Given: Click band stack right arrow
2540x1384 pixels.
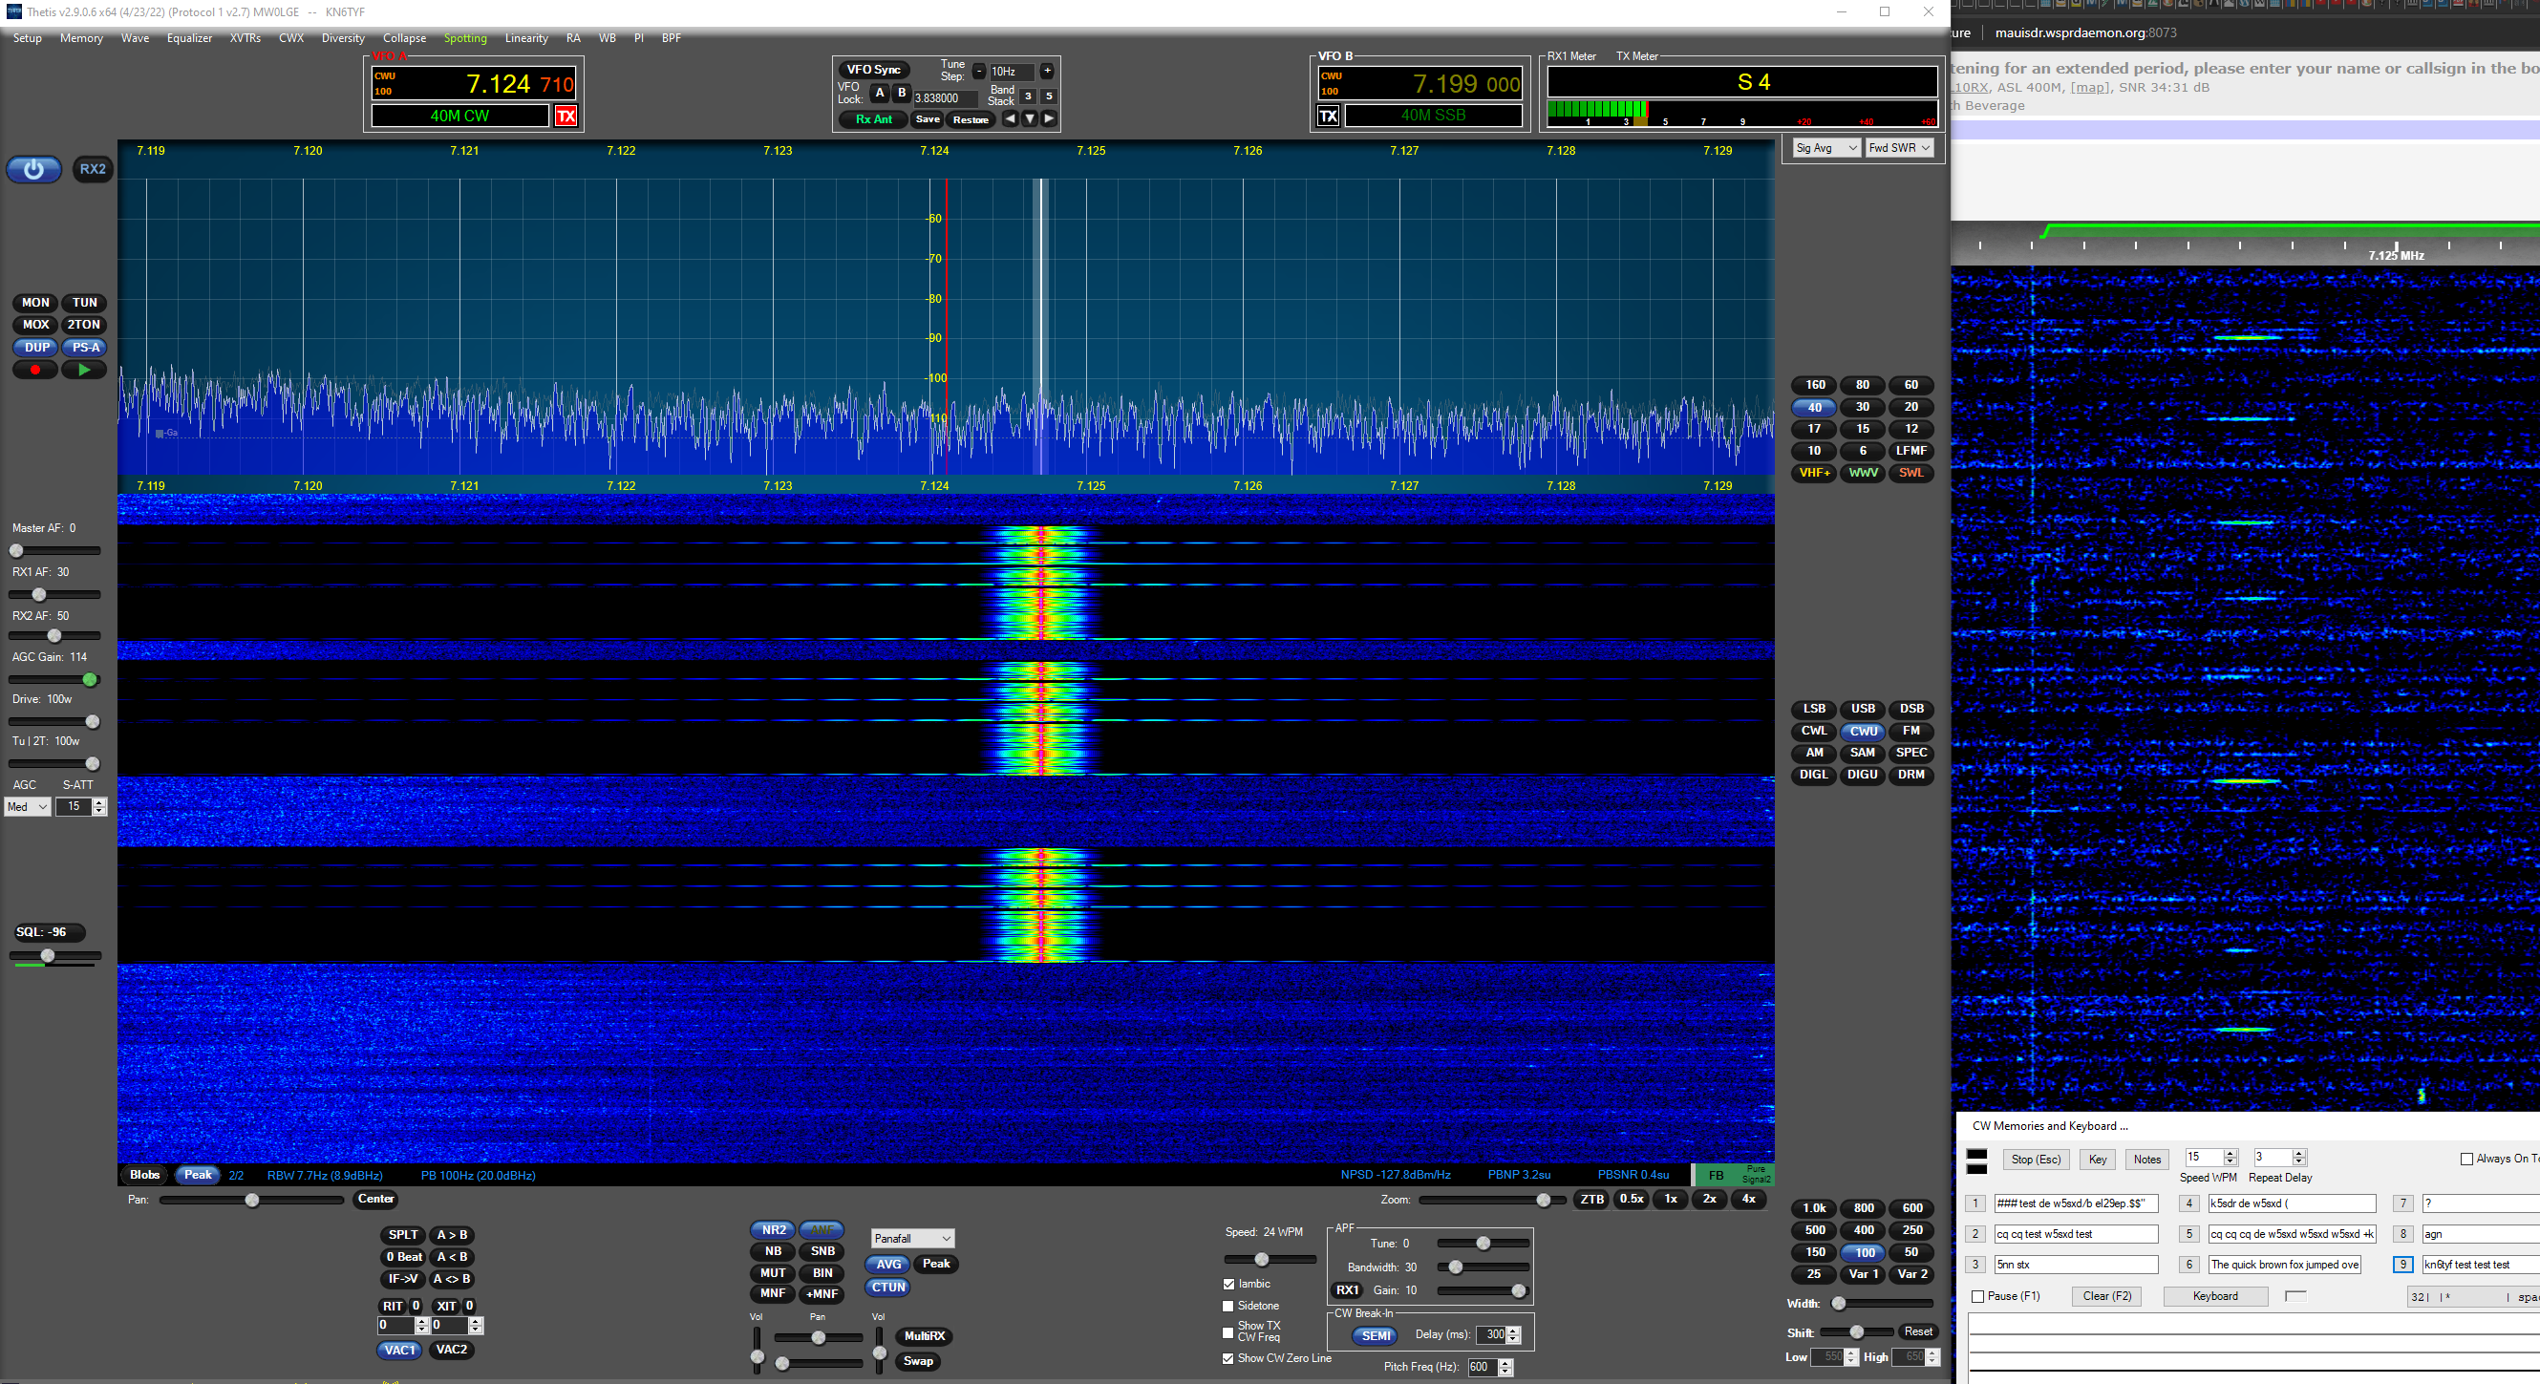Looking at the screenshot, I should (1049, 119).
